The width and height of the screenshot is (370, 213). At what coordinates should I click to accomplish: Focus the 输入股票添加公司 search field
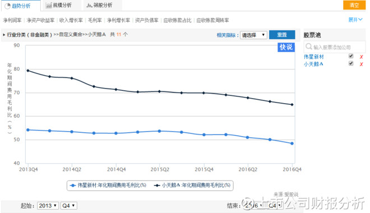pos(335,47)
